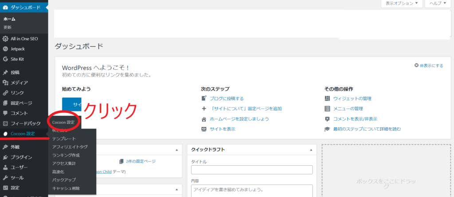Image resolution: width=454 pixels, height=197 pixels.
Task: Open the ウィジェットの管理 link
Action: (x=352, y=98)
